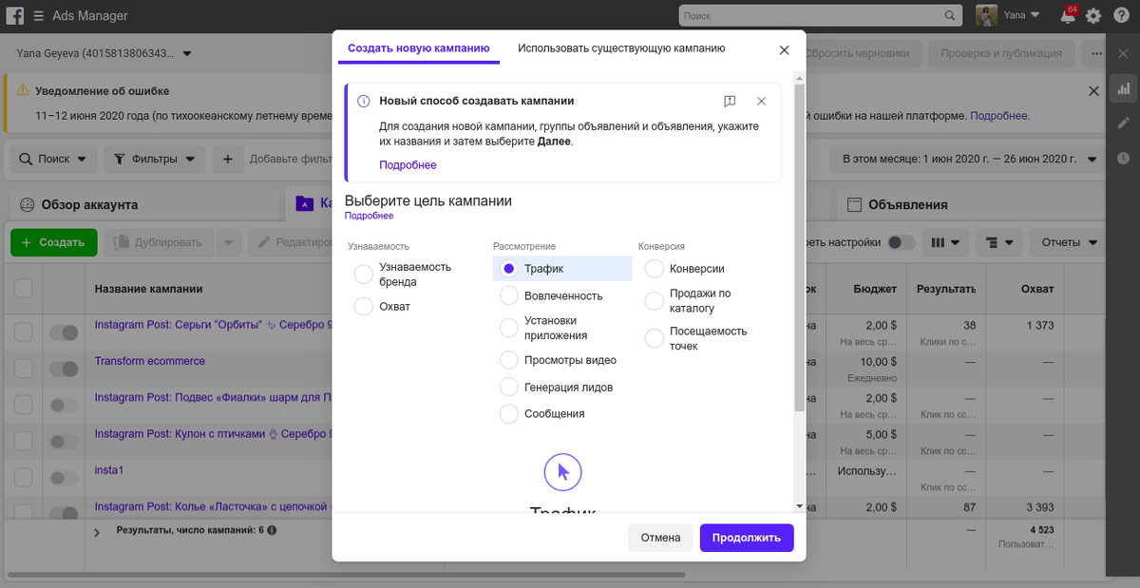Toggle the insta1 campaign switch

[x=64, y=478]
